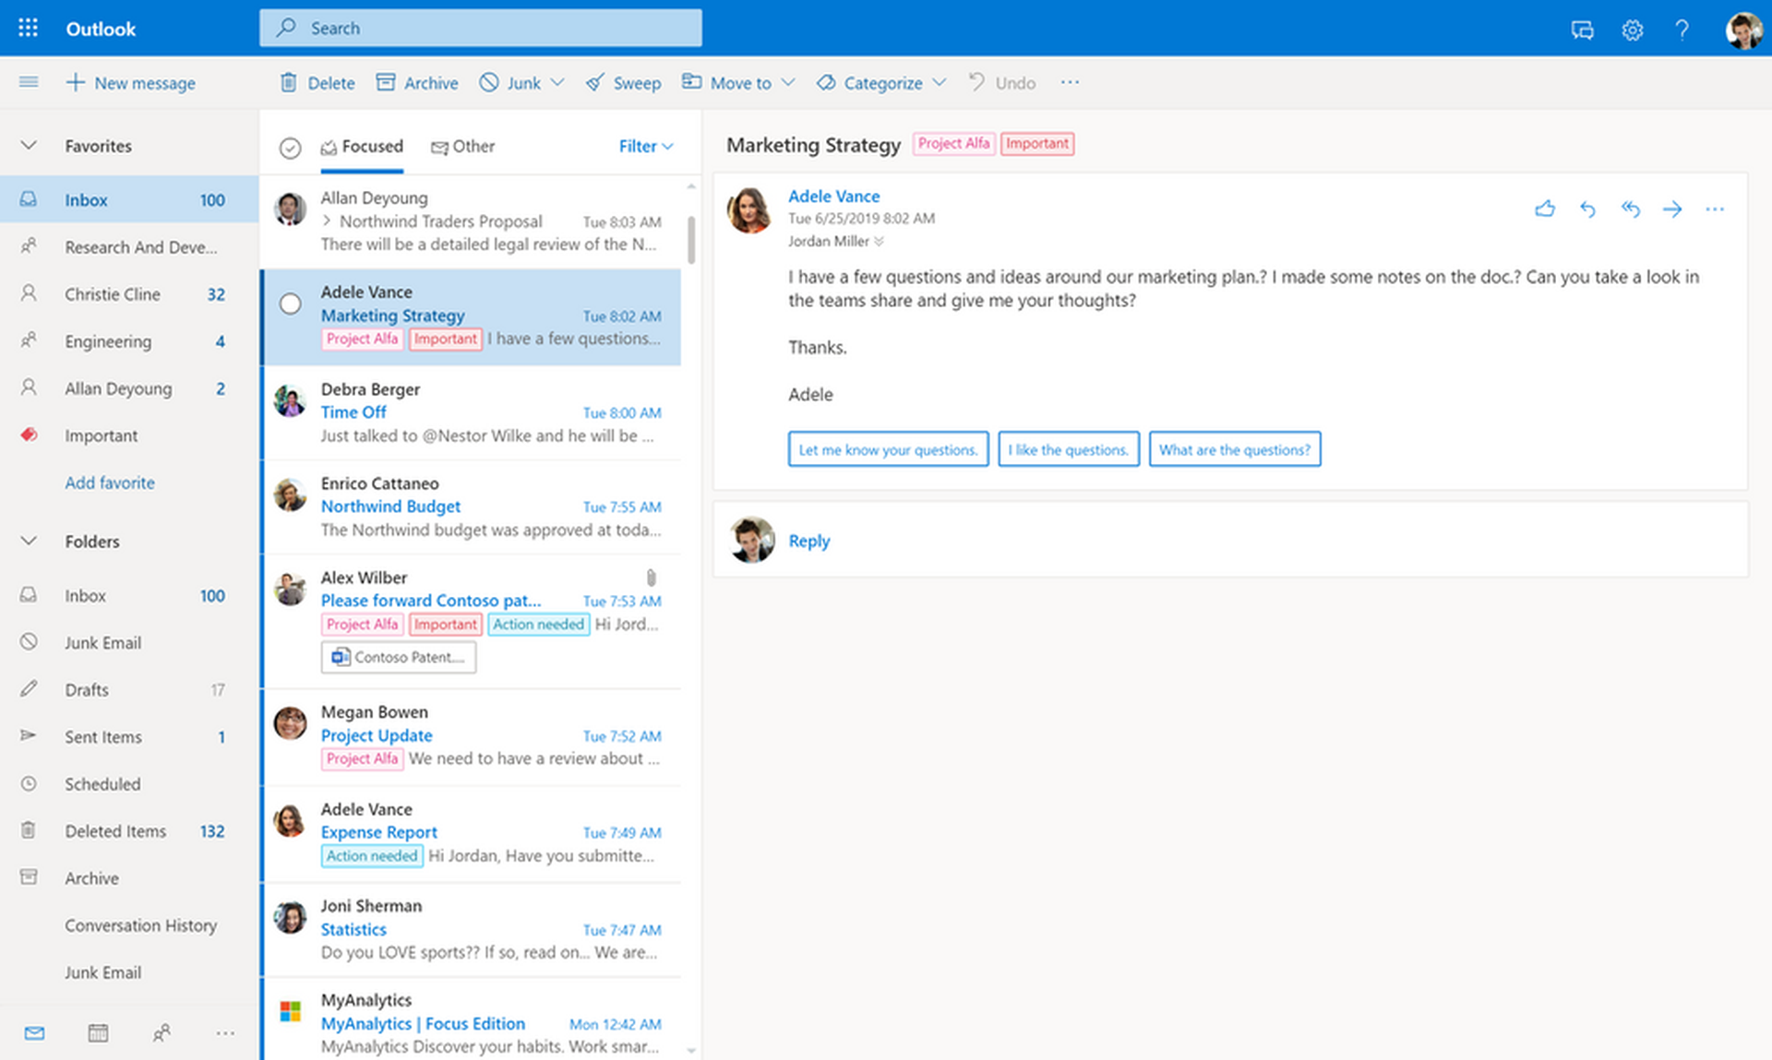The height and width of the screenshot is (1060, 1772).
Task: Start a Reply to this conversation
Action: [808, 541]
